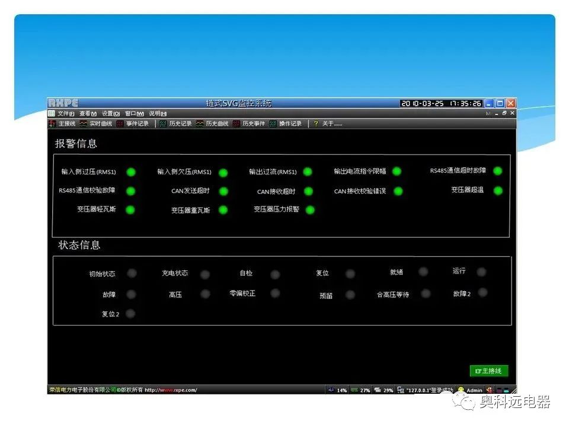Click the 变压器压力报警 green indicator

310,210
